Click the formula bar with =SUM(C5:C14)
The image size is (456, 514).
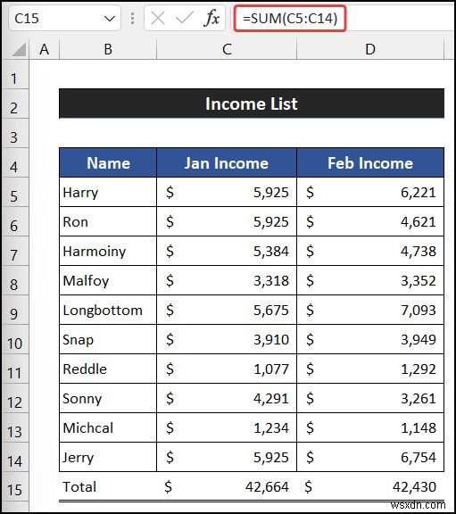coord(290,19)
